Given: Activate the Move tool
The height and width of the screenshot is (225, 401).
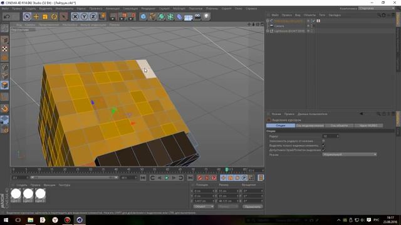Looking at the screenshot, I should [x=36, y=17].
